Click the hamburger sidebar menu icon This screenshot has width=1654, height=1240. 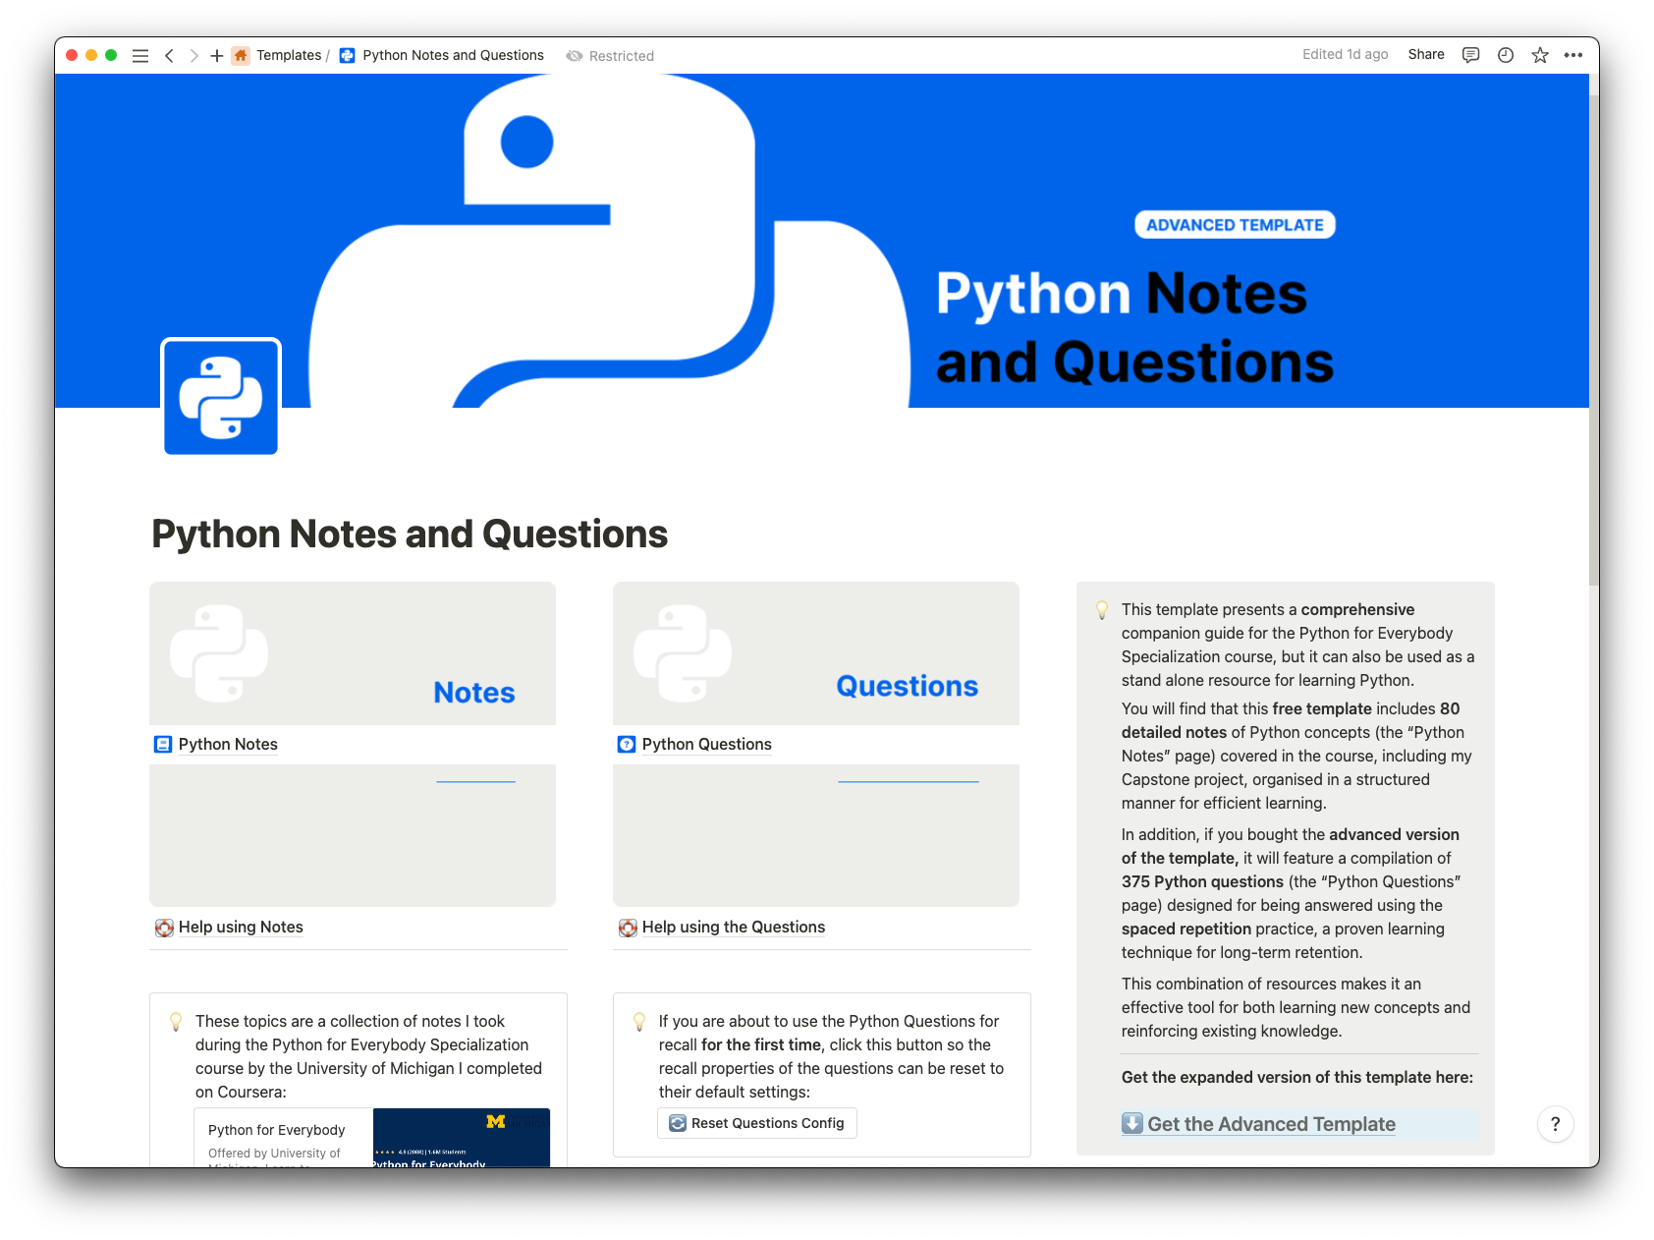[x=140, y=55]
